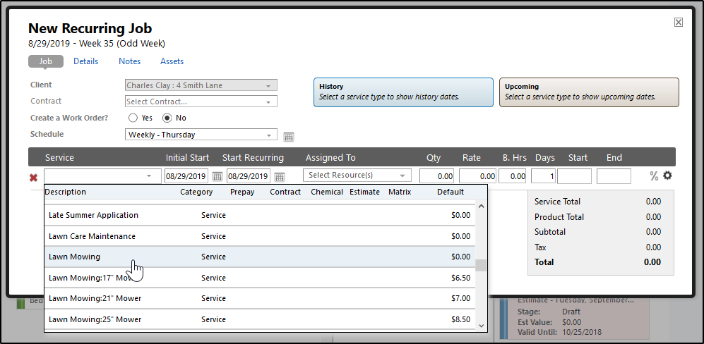
Task: Click the Chemical column header
Action: click(x=327, y=192)
